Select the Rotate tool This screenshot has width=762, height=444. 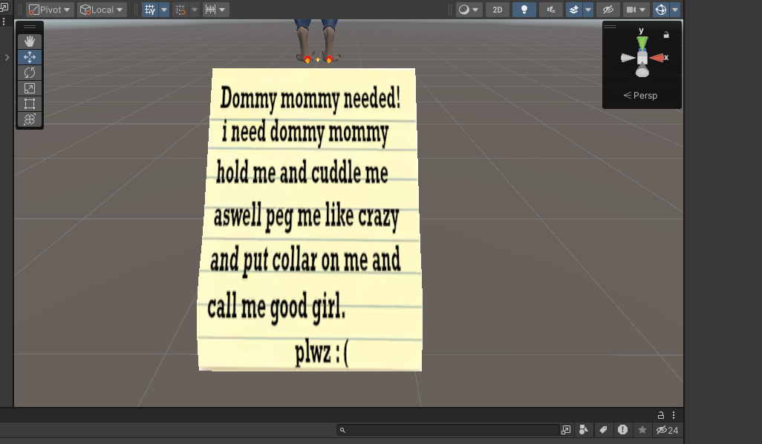coord(30,73)
